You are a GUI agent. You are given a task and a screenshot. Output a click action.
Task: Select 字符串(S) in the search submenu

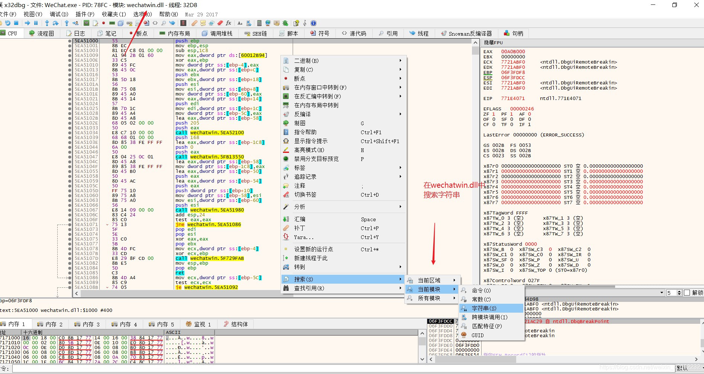pos(491,308)
